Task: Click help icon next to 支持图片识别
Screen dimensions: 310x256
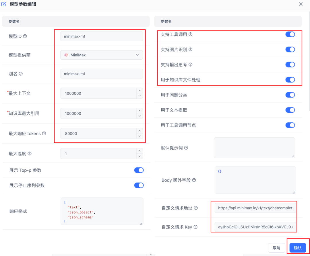Action: click(190, 50)
